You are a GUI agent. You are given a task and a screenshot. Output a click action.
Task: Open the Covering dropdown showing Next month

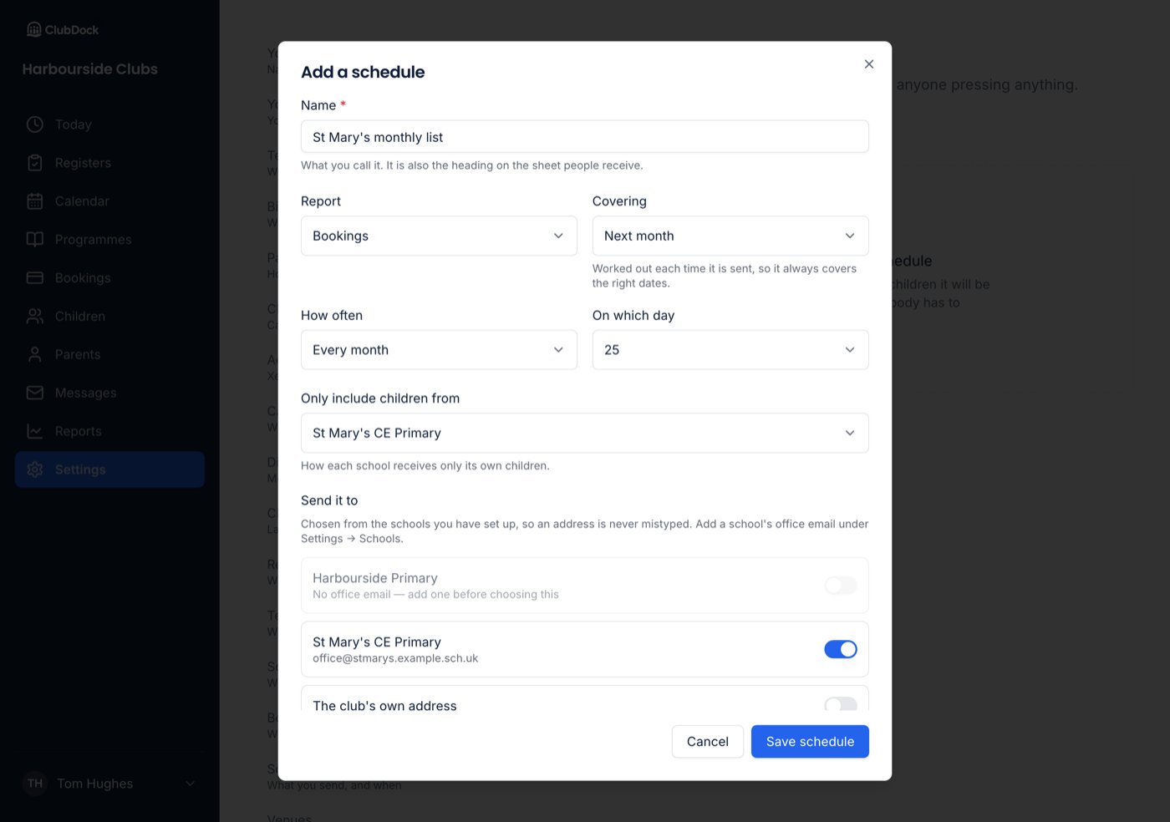[730, 236]
